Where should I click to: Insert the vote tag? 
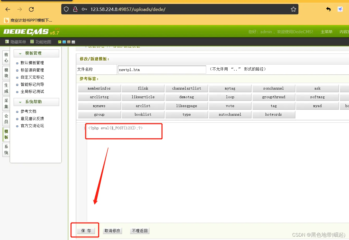click(x=230, y=106)
